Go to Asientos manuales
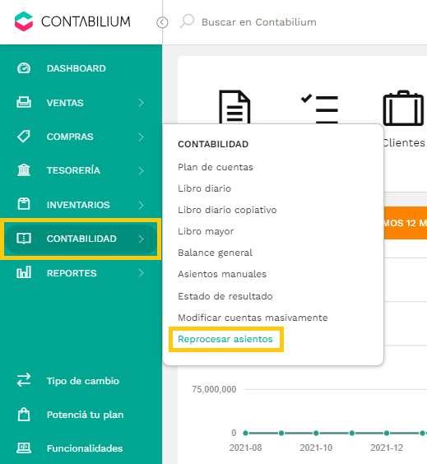The image size is (427, 464). click(x=222, y=274)
